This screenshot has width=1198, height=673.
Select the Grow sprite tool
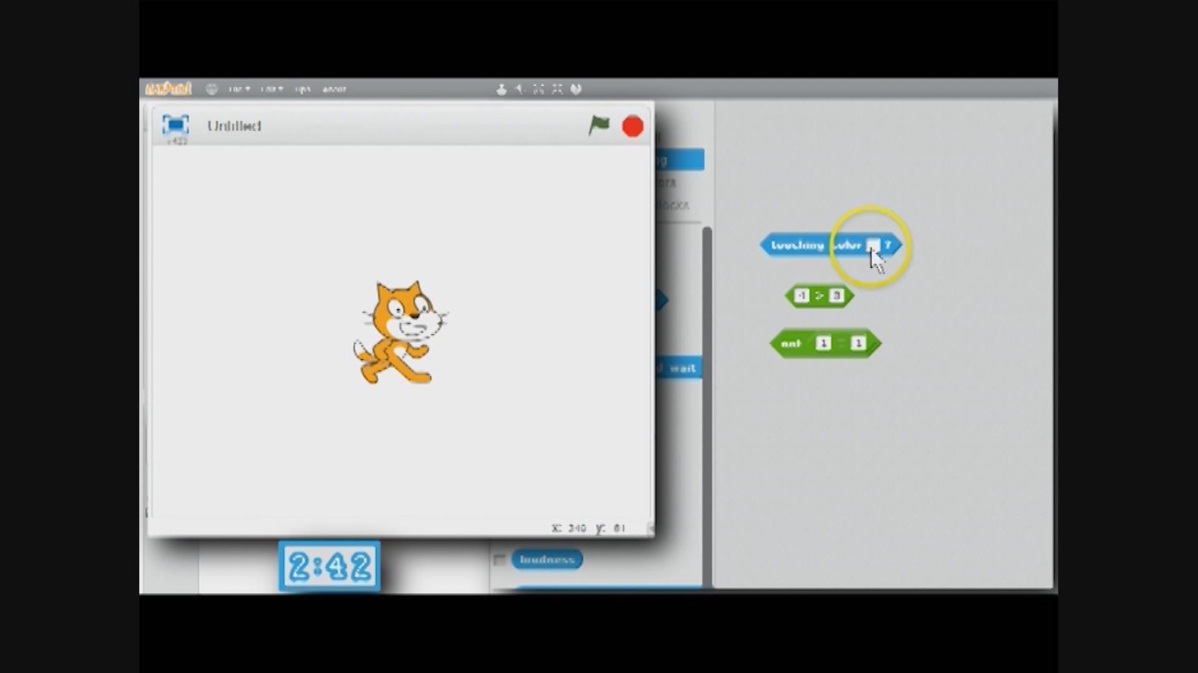538,89
